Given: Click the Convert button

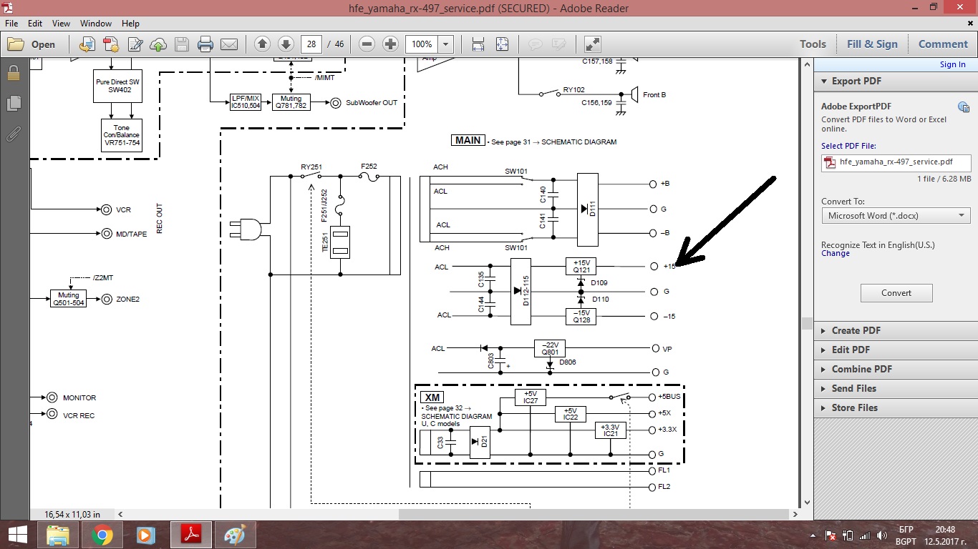Looking at the screenshot, I should pos(896,293).
